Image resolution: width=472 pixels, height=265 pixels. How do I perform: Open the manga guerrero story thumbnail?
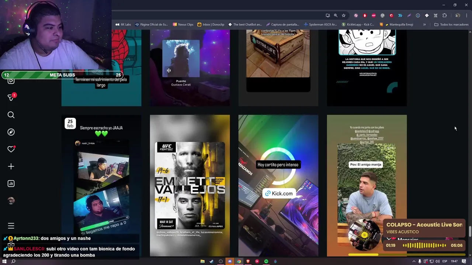[x=367, y=68]
